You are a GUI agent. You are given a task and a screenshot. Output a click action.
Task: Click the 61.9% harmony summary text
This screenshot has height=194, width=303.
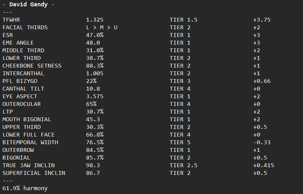[25, 188]
